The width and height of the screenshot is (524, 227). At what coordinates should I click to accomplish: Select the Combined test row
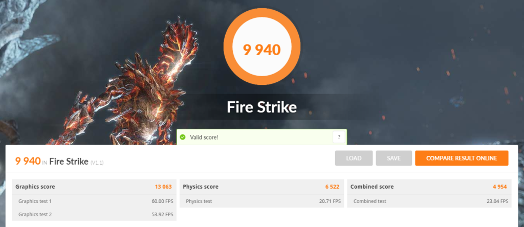point(429,201)
